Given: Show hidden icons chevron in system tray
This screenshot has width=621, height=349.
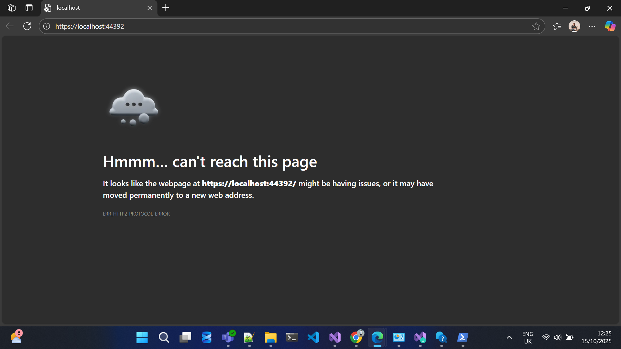Looking at the screenshot, I should [509, 337].
